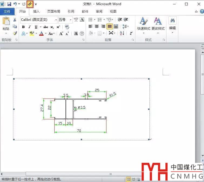This screenshot has height=182, width=204.
Task: Click the Grow Font button
Action: click(61, 33)
